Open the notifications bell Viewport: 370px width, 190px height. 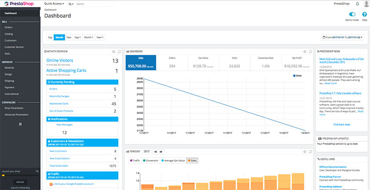coord(357,4)
